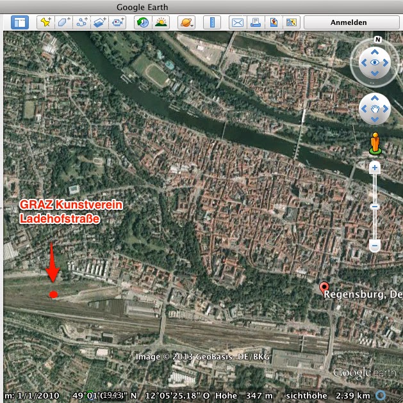The image size is (403, 403).
Task: Zoom out with the minus button
Action: pos(375,246)
